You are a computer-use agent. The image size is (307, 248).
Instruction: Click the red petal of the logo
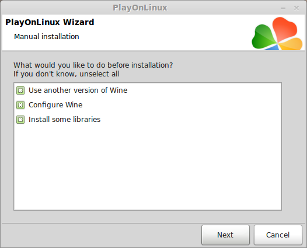(x=285, y=29)
